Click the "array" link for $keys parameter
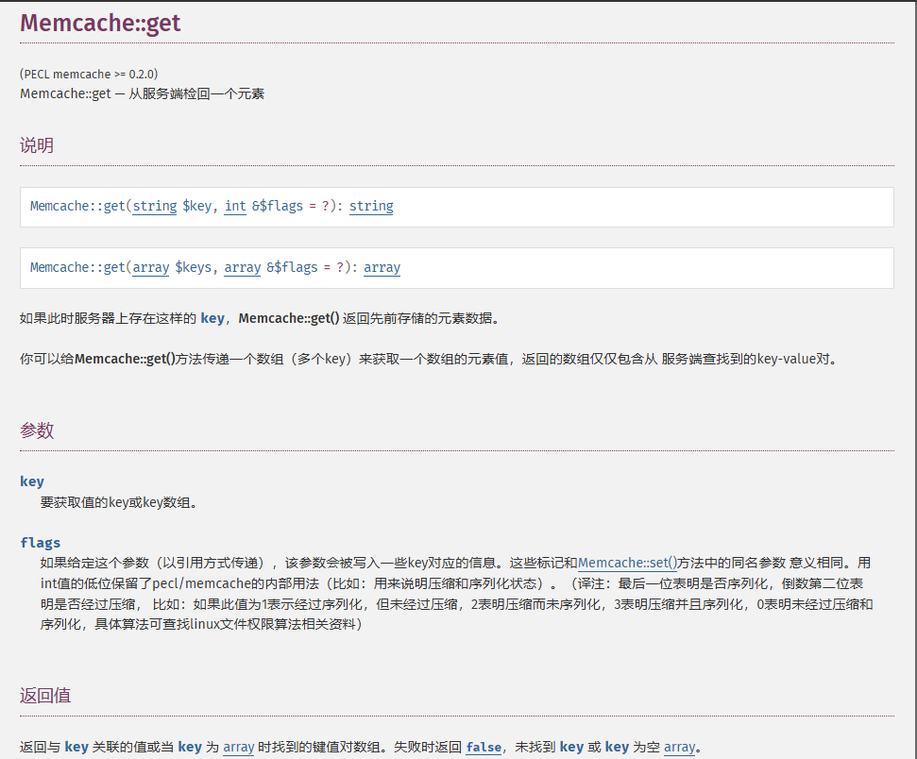This screenshot has width=917, height=759. [x=150, y=267]
